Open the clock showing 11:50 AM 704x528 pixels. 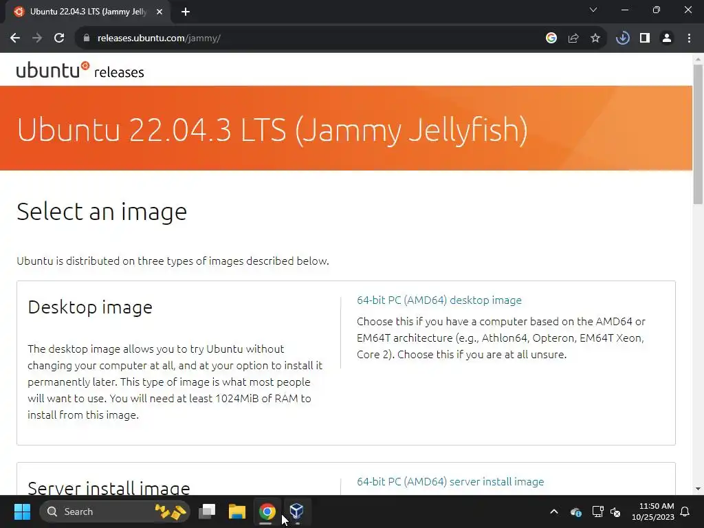click(653, 511)
